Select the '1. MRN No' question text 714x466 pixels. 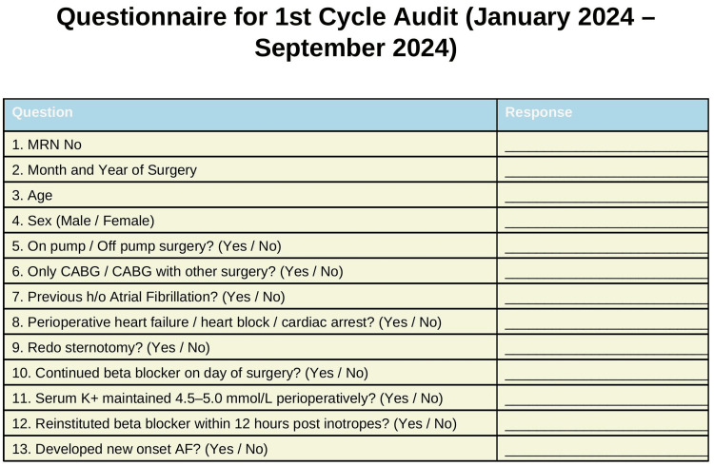tap(47, 145)
